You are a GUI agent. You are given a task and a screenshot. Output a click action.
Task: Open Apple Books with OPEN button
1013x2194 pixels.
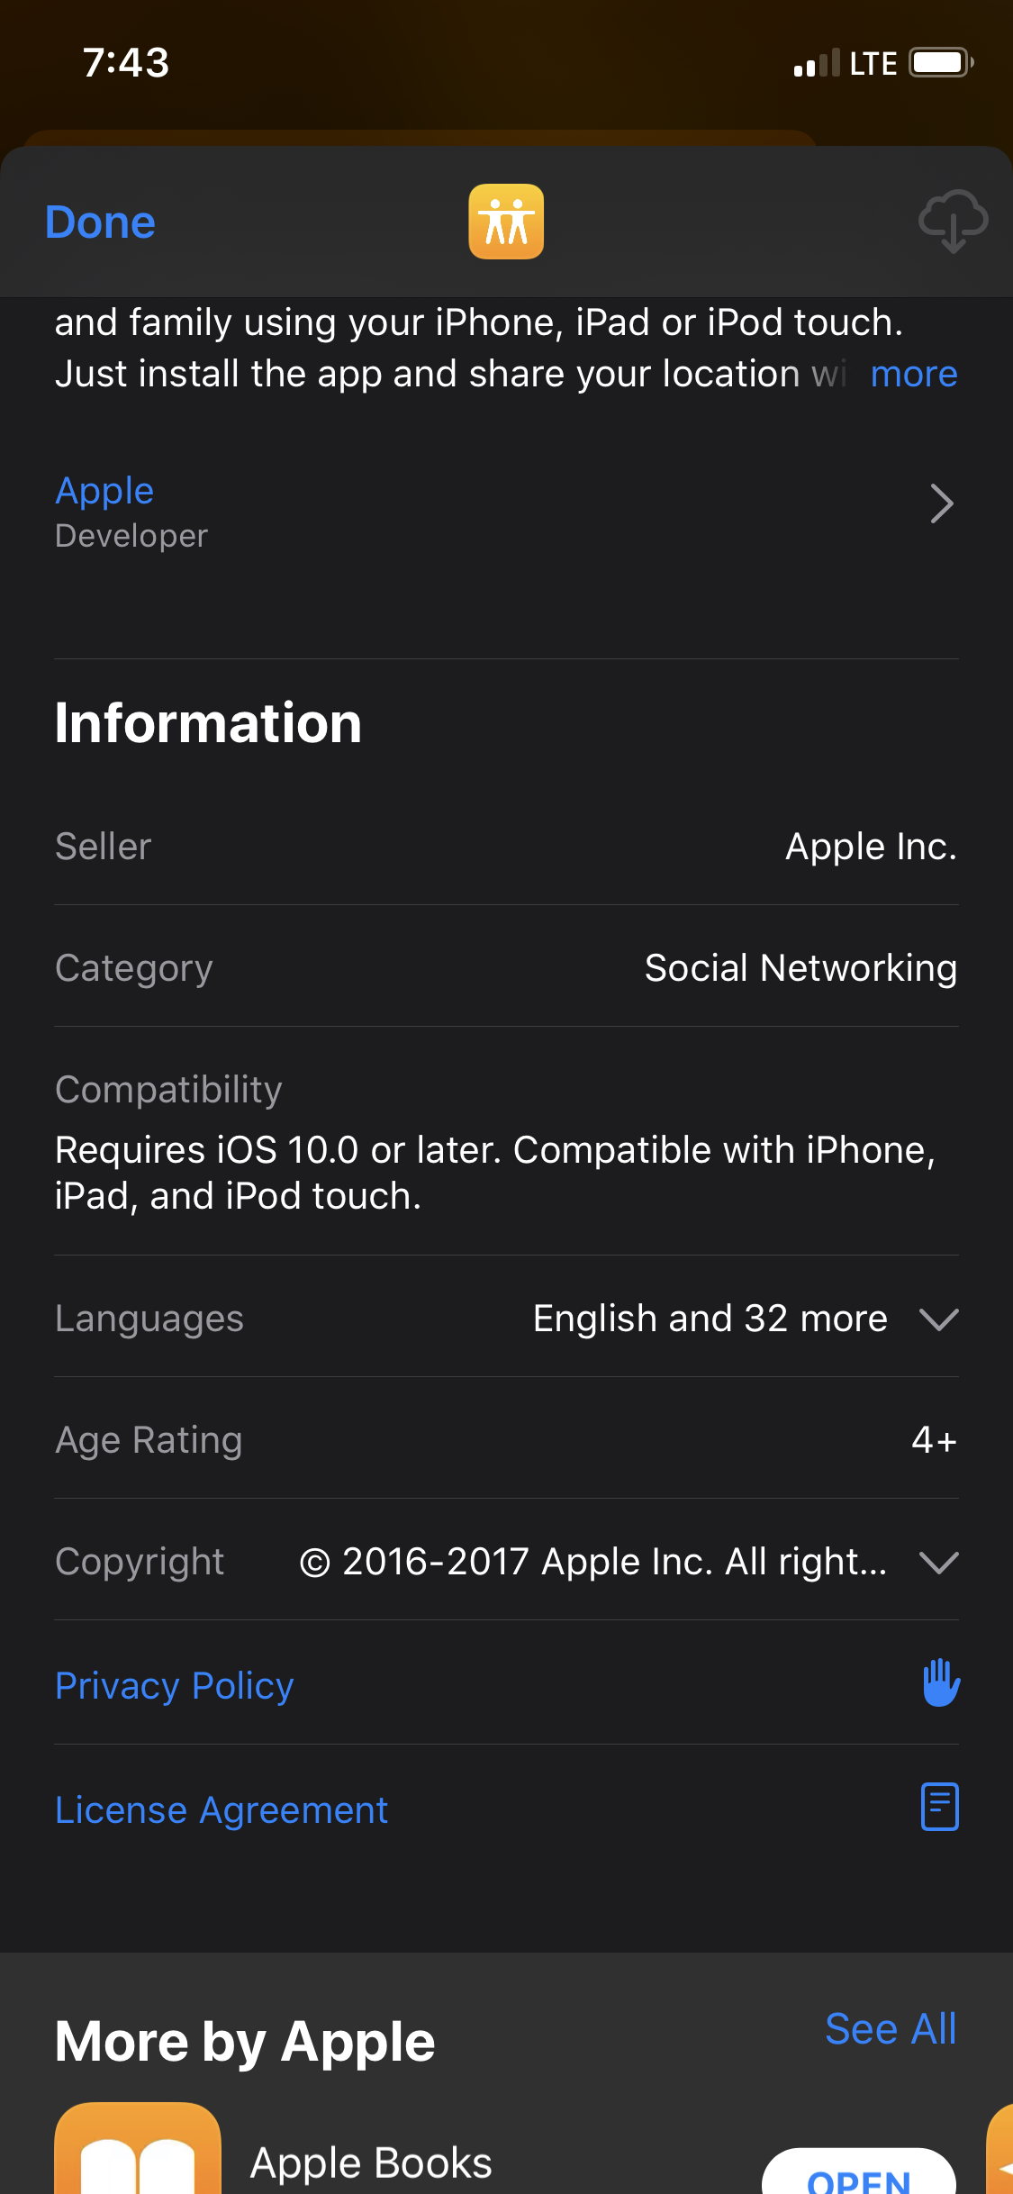(x=859, y=2172)
